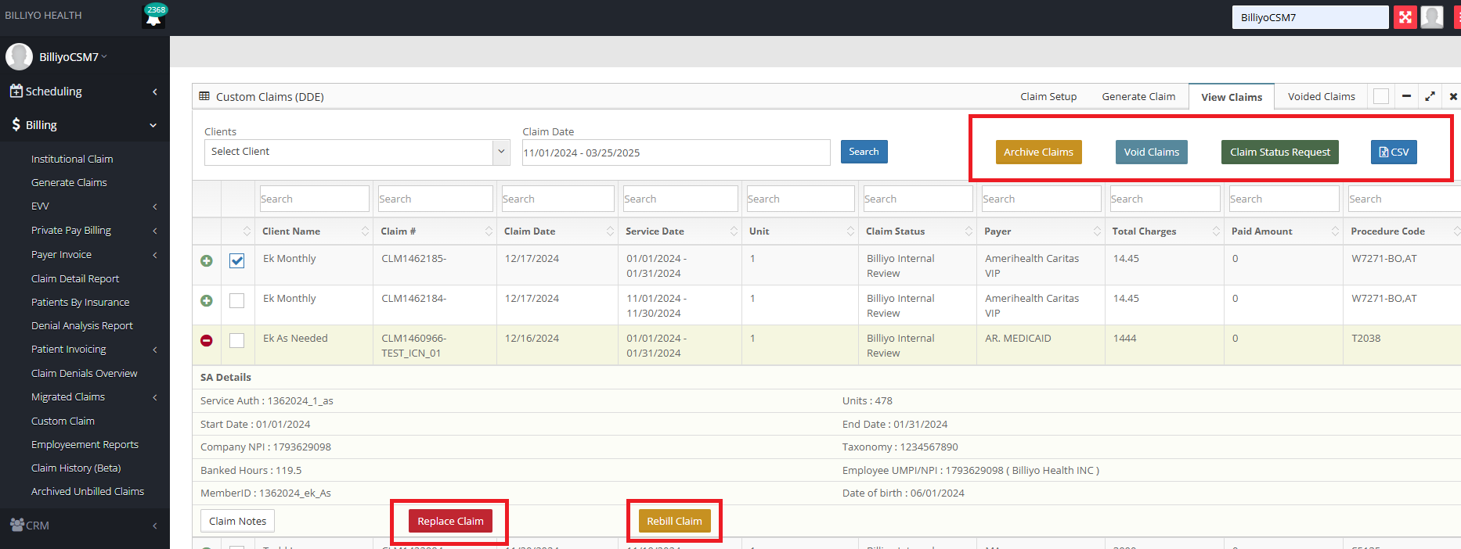The width and height of the screenshot is (1461, 549).
Task: Click the Payer column search box
Action: click(1041, 199)
